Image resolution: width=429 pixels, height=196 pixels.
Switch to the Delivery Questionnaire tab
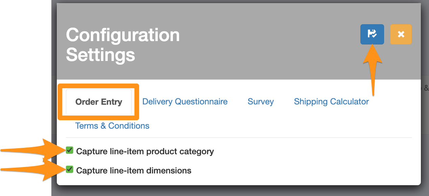click(x=185, y=102)
